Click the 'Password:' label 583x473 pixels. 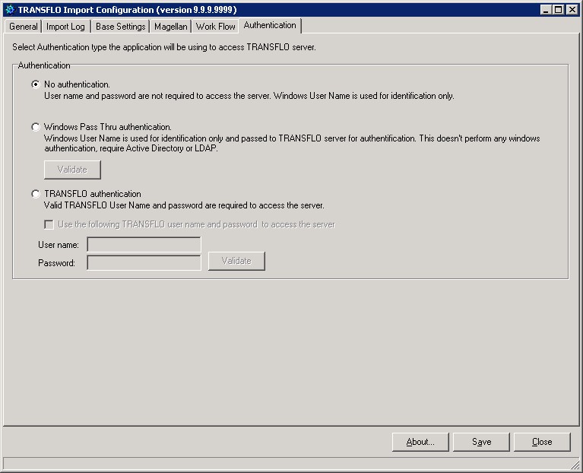(56, 263)
